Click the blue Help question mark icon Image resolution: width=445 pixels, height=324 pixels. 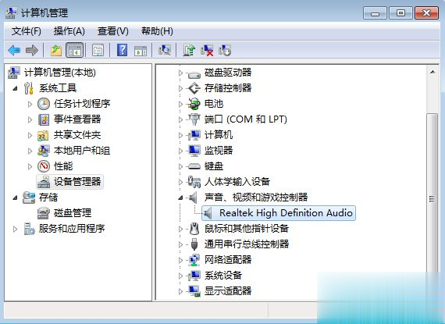[x=122, y=50]
